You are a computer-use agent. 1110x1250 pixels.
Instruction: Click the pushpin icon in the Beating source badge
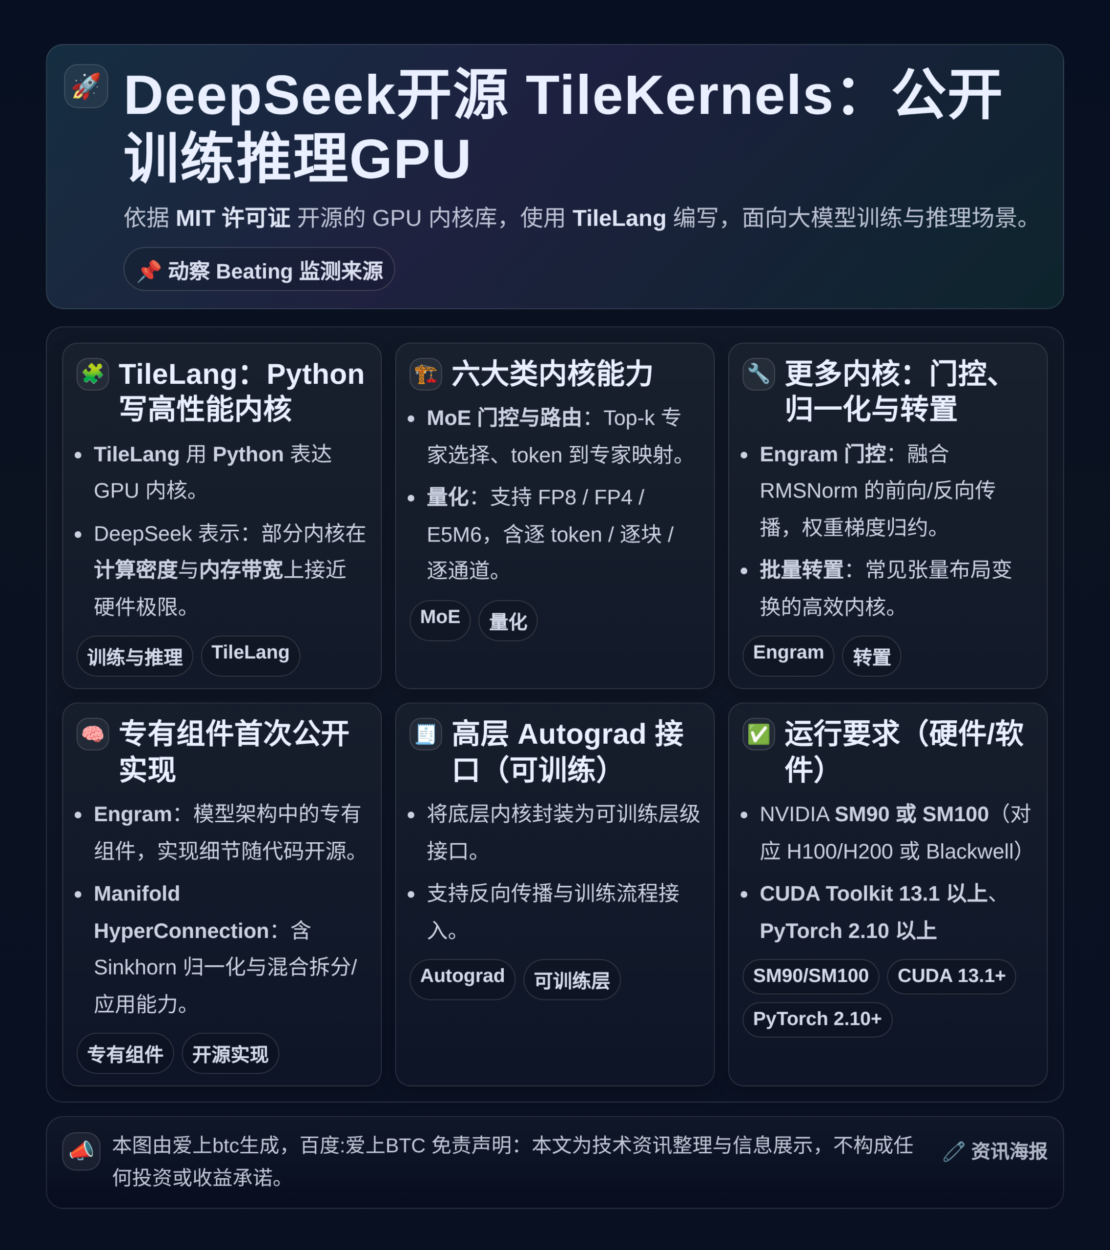point(148,271)
